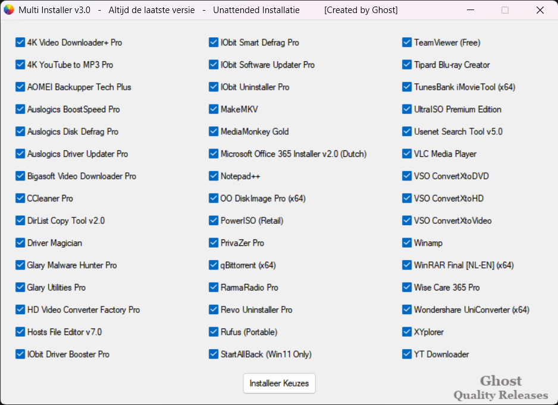Image resolution: width=558 pixels, height=405 pixels.
Task: Toggle IObit Software Updater Pro
Action: click(214, 65)
